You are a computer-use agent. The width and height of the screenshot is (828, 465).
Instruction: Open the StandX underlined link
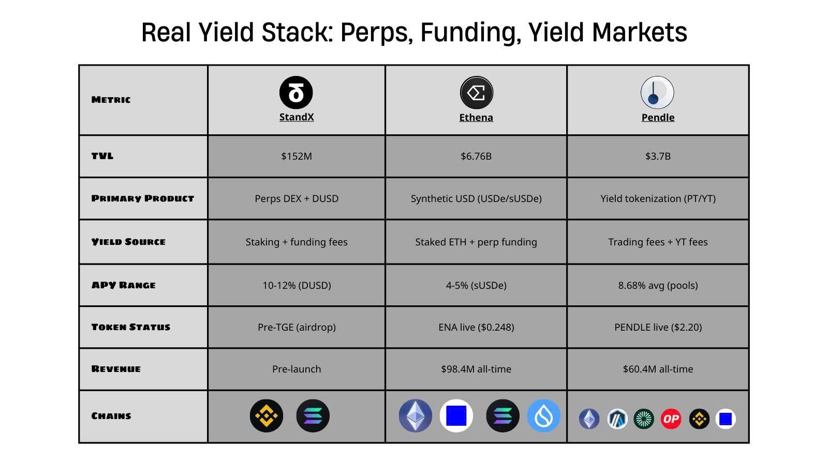pos(297,117)
